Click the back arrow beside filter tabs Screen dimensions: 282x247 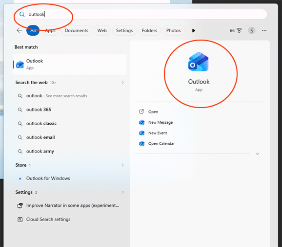[20, 30]
